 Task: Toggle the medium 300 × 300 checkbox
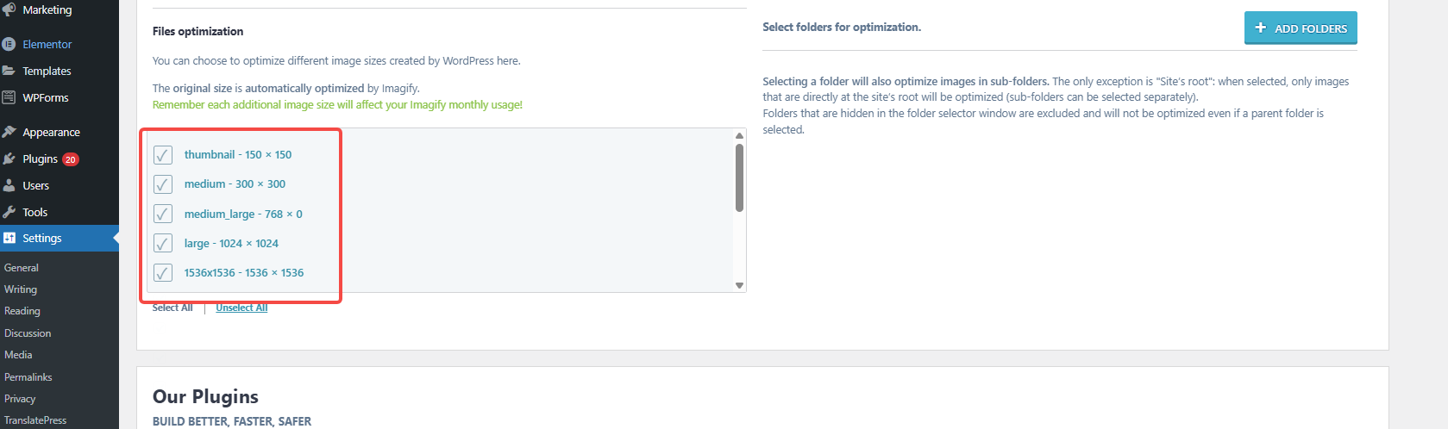(x=163, y=184)
